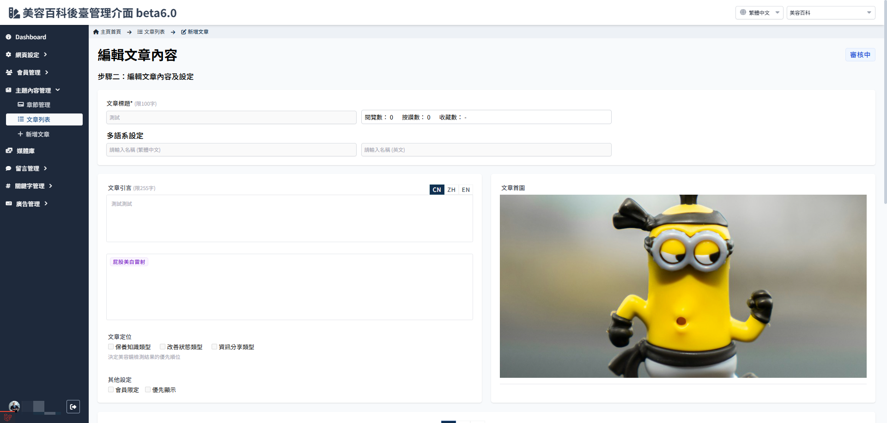Screen dimensions: 887x423
Task: Click the globe icon in the language selector
Action: coord(743,12)
